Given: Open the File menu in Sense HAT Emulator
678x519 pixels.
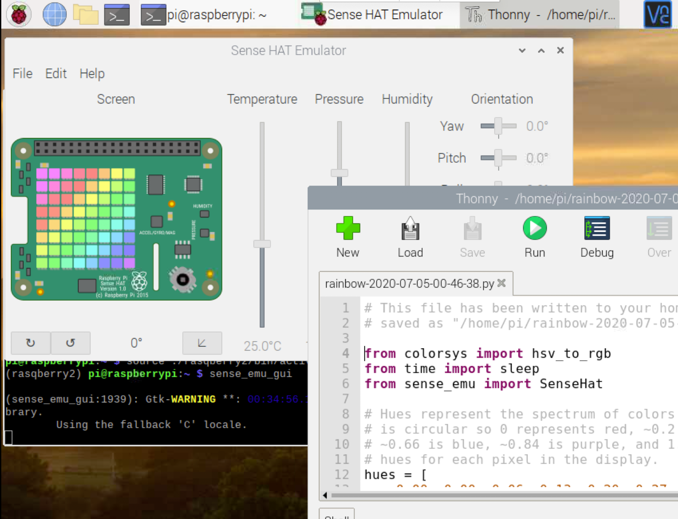Looking at the screenshot, I should (22, 73).
